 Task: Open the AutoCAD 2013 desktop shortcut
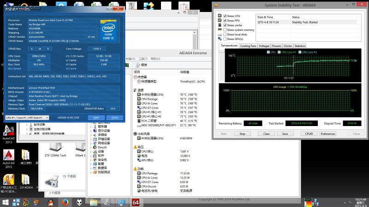(9, 131)
